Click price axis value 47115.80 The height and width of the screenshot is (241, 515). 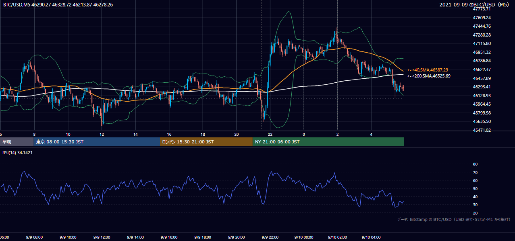pyautogui.click(x=482, y=43)
